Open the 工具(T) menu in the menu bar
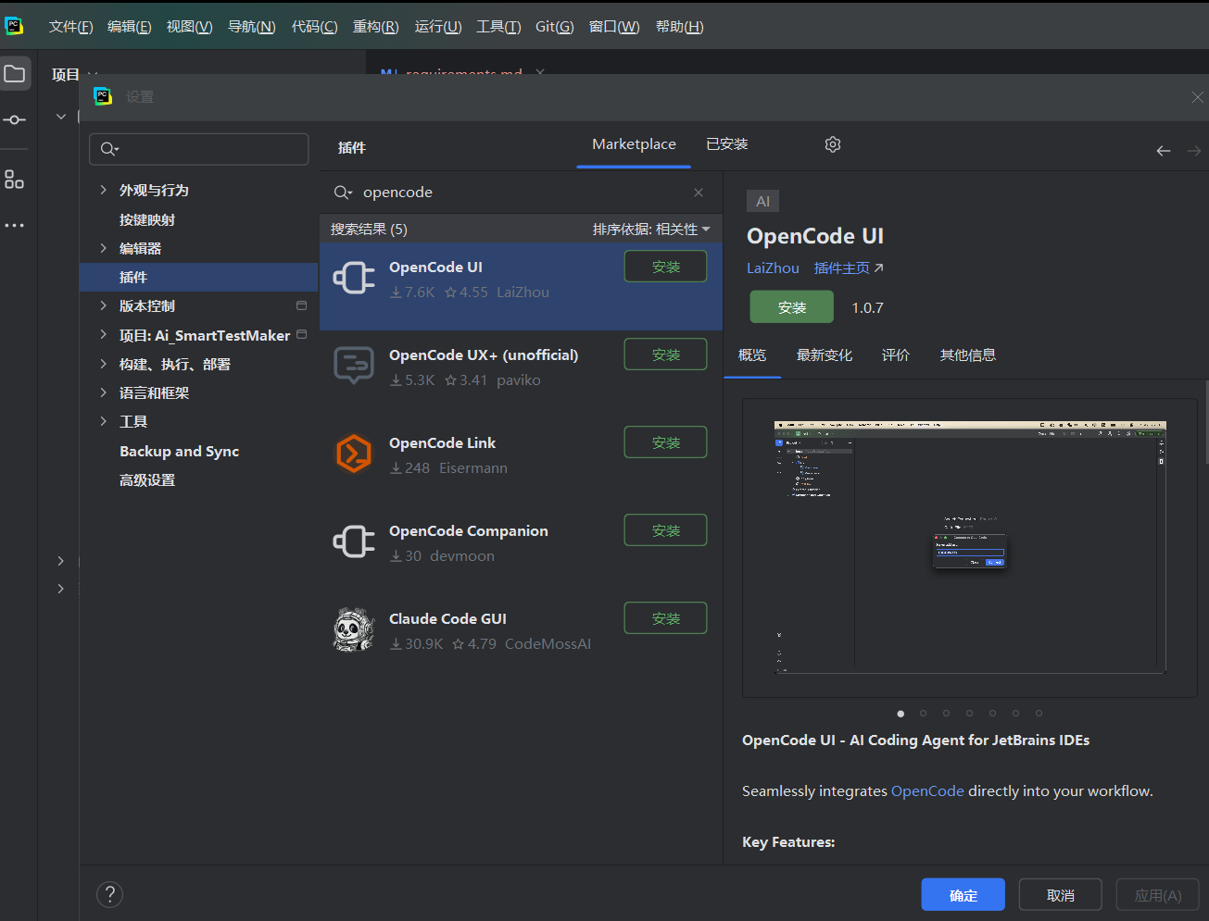The height and width of the screenshot is (921, 1209). pos(498,27)
